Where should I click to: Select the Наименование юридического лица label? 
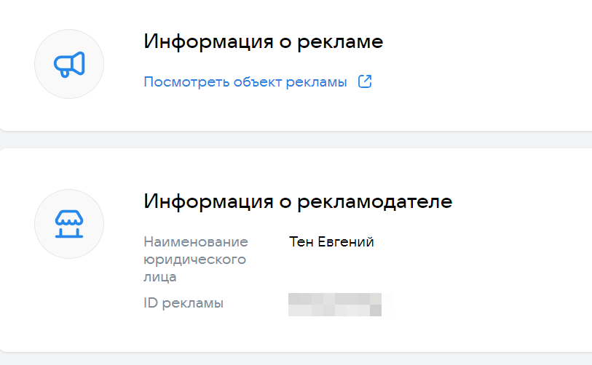click(196, 259)
